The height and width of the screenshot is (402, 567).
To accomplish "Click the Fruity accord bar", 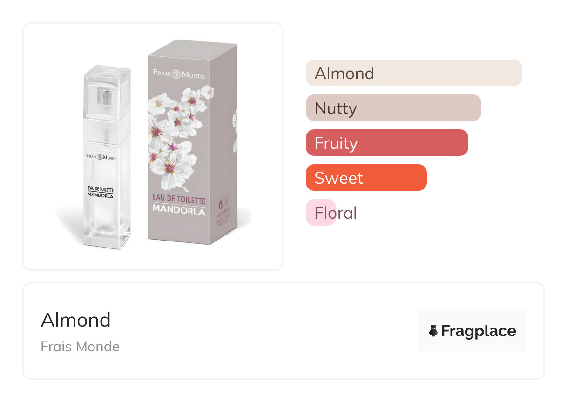I will pyautogui.click(x=386, y=143).
